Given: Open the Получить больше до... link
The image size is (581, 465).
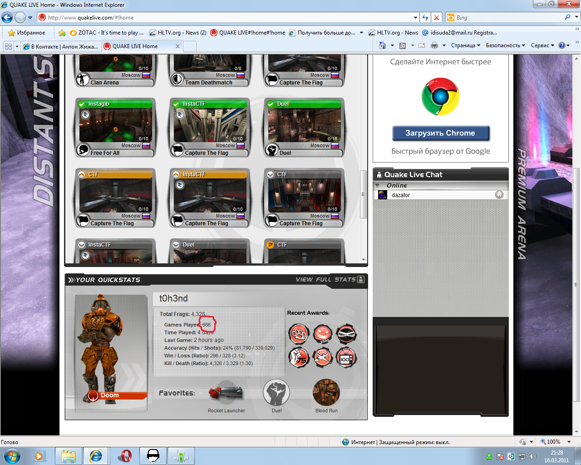Looking at the screenshot, I should click(x=322, y=33).
